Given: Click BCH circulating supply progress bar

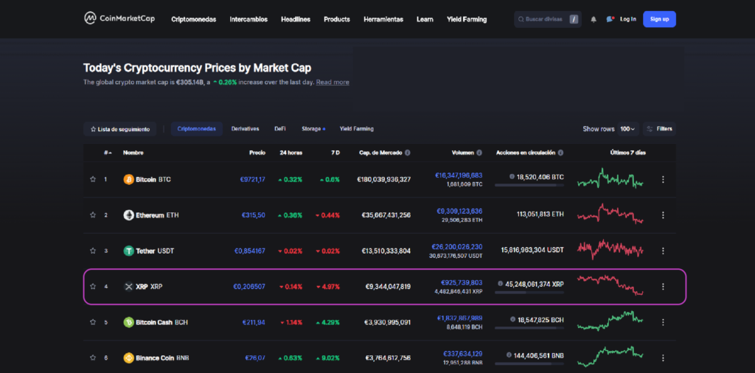Looking at the screenshot, I should (x=529, y=328).
